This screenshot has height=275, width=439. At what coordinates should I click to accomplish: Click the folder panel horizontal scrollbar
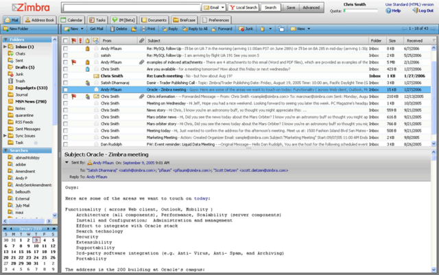coord(27,221)
